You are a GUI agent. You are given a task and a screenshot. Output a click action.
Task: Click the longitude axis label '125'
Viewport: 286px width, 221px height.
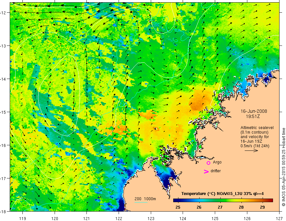215,218
